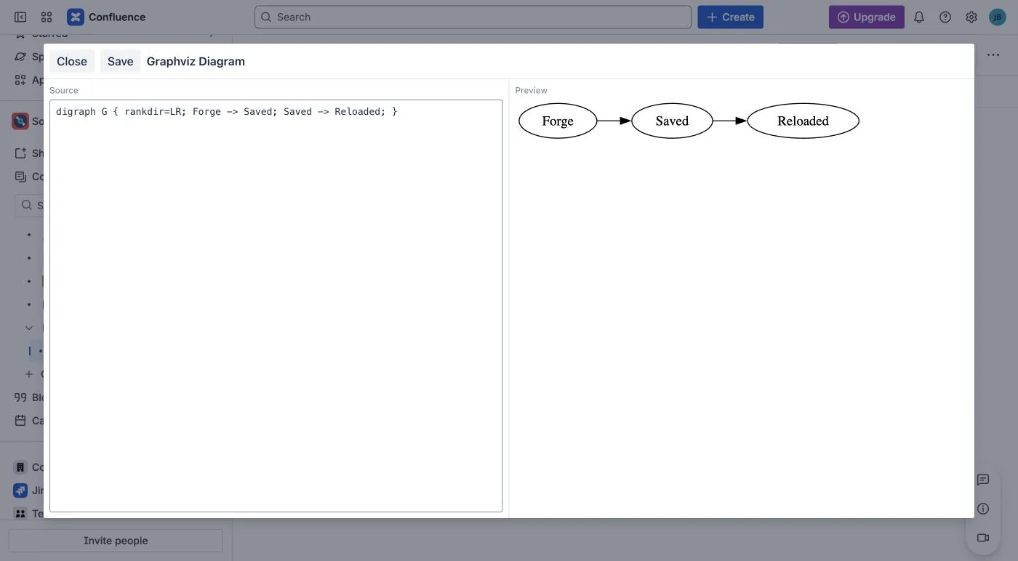This screenshot has height=561, width=1018.
Task: Open the comments icon on the right rail
Action: pos(983,480)
